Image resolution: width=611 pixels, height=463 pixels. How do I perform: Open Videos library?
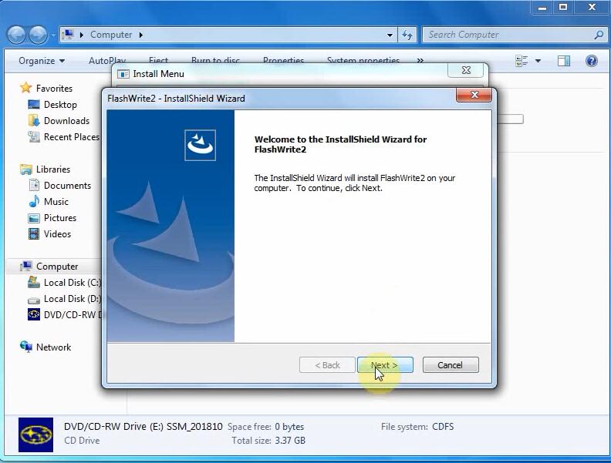57,234
